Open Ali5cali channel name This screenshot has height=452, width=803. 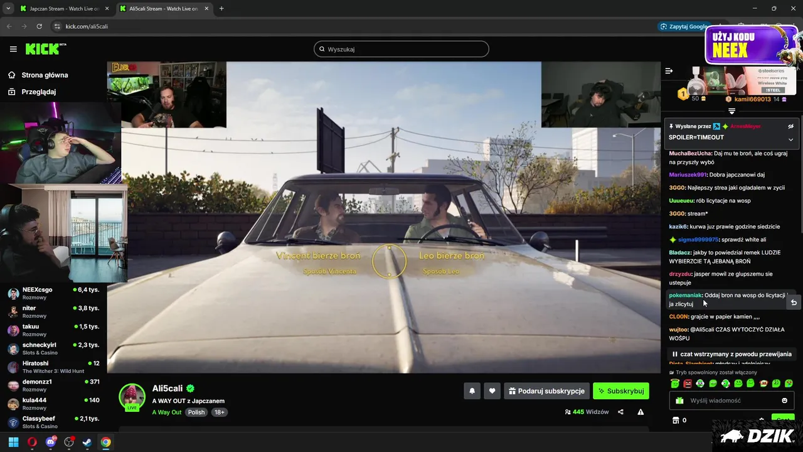(x=168, y=389)
